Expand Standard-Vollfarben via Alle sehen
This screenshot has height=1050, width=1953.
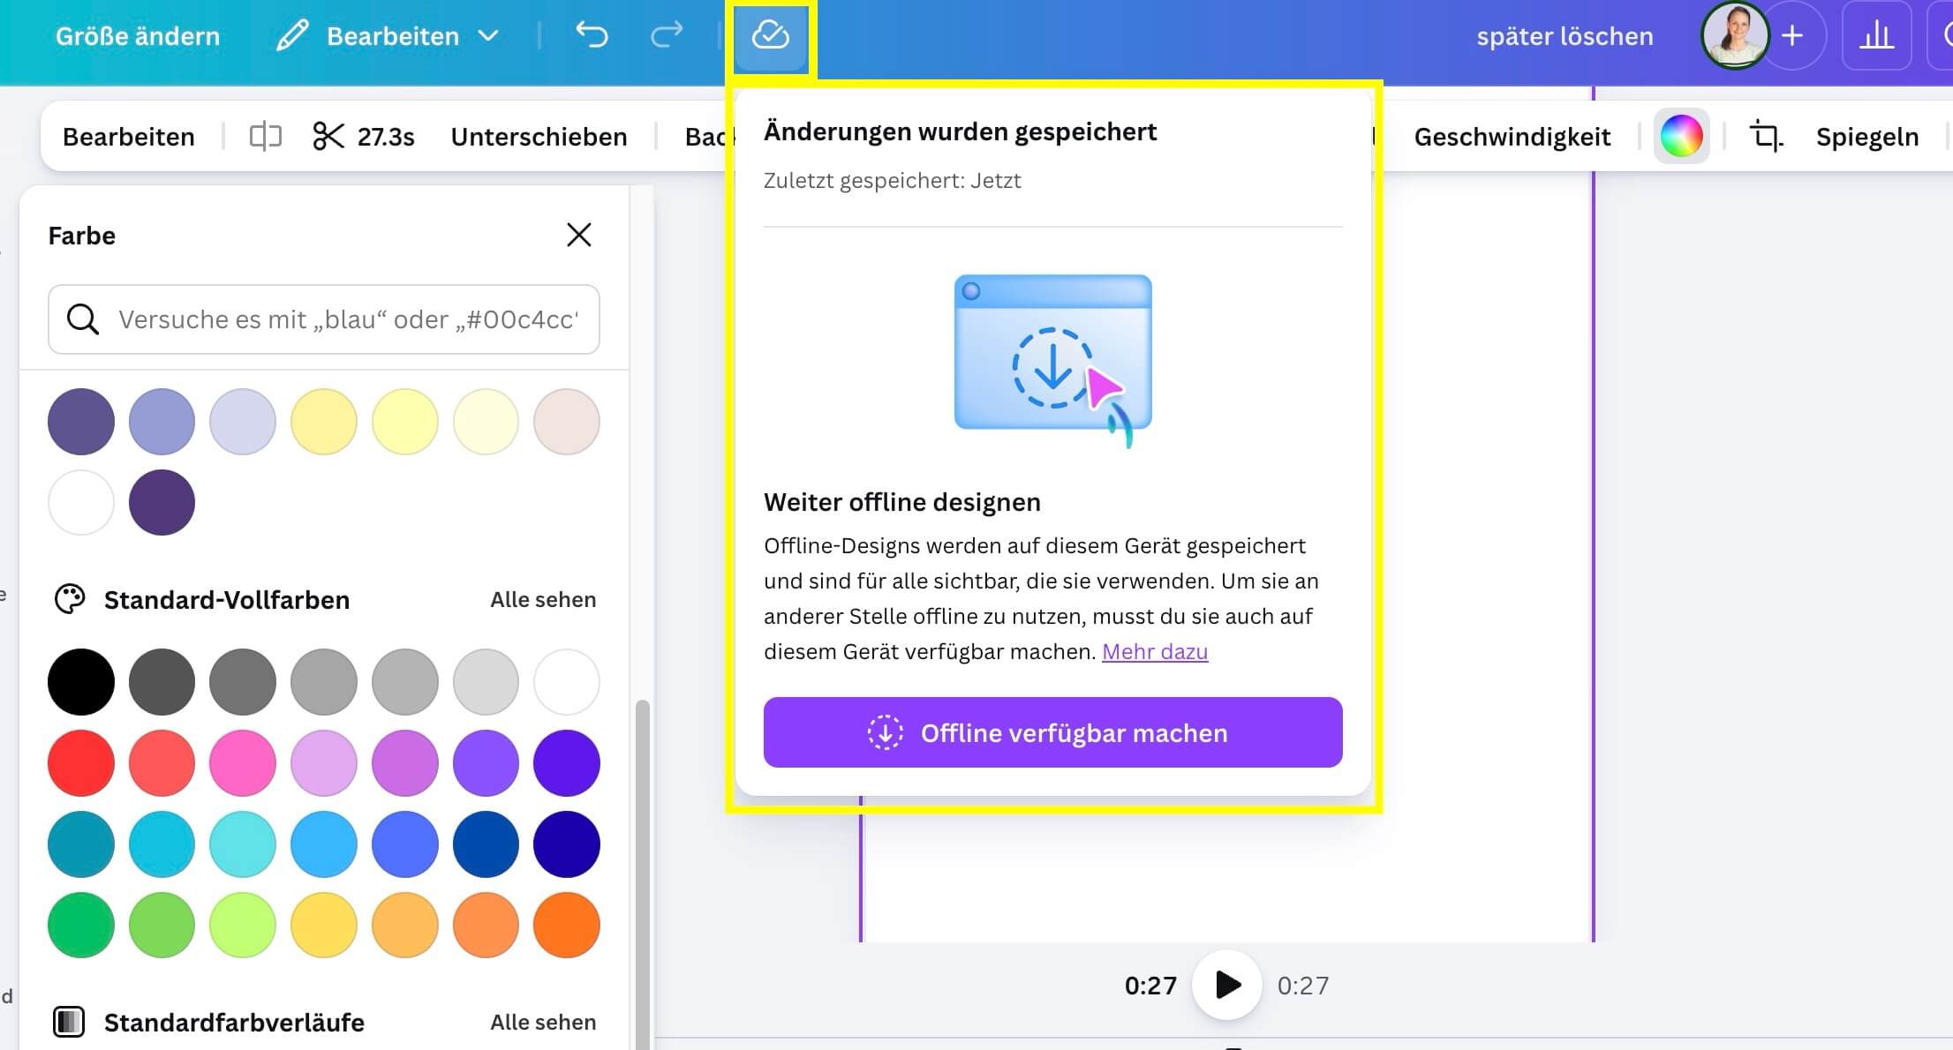click(x=543, y=600)
